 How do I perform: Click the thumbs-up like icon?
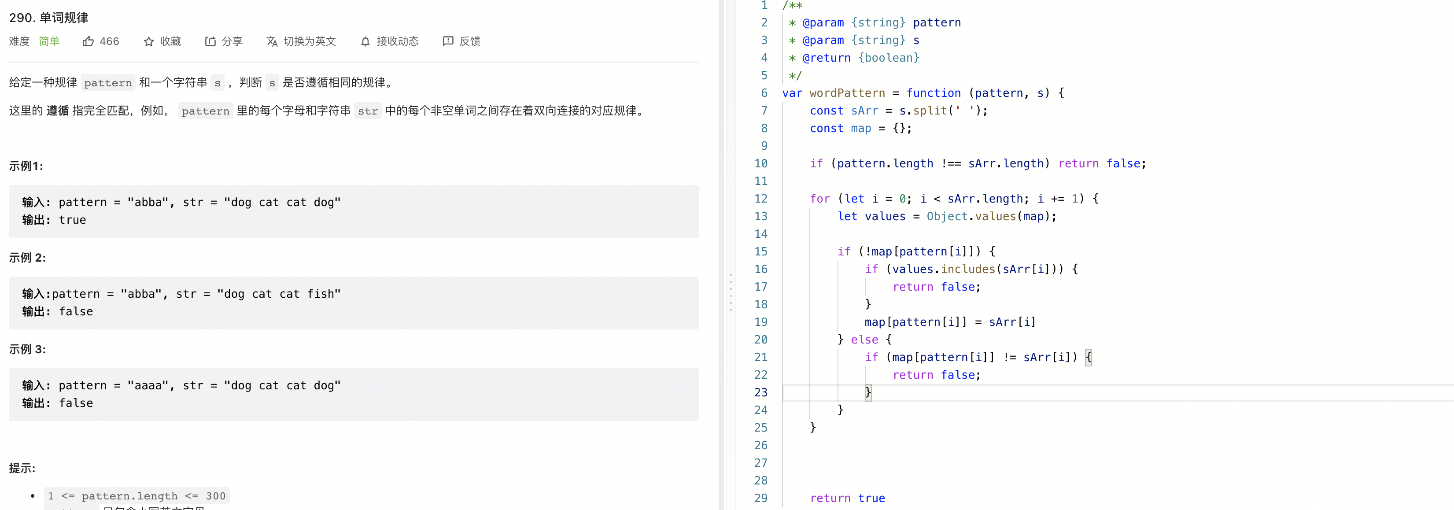(x=88, y=41)
